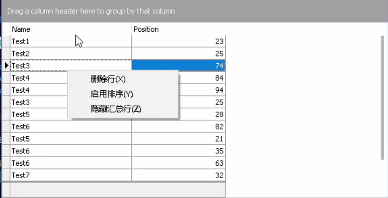Click the Name column header
This screenshot has width=388, height=198.
pyautogui.click(x=71, y=29)
